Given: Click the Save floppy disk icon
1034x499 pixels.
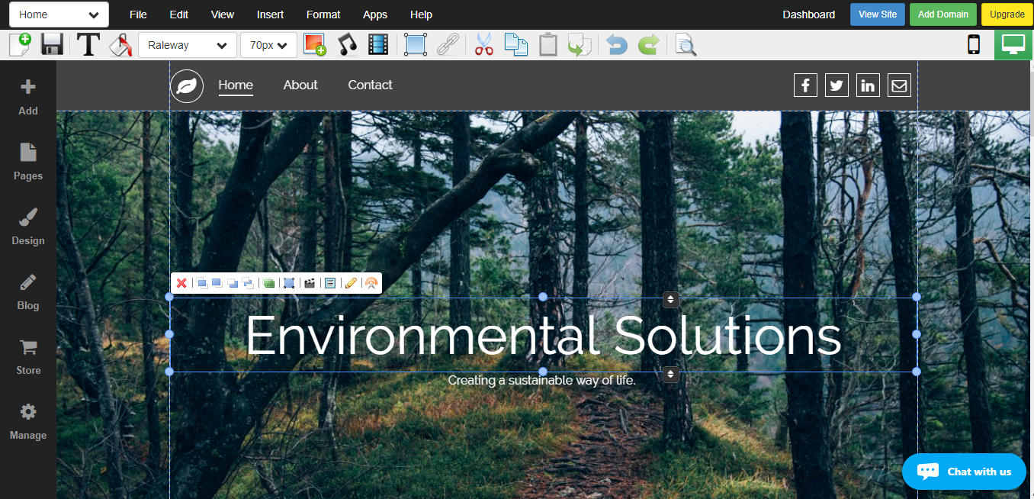Looking at the screenshot, I should pos(52,45).
